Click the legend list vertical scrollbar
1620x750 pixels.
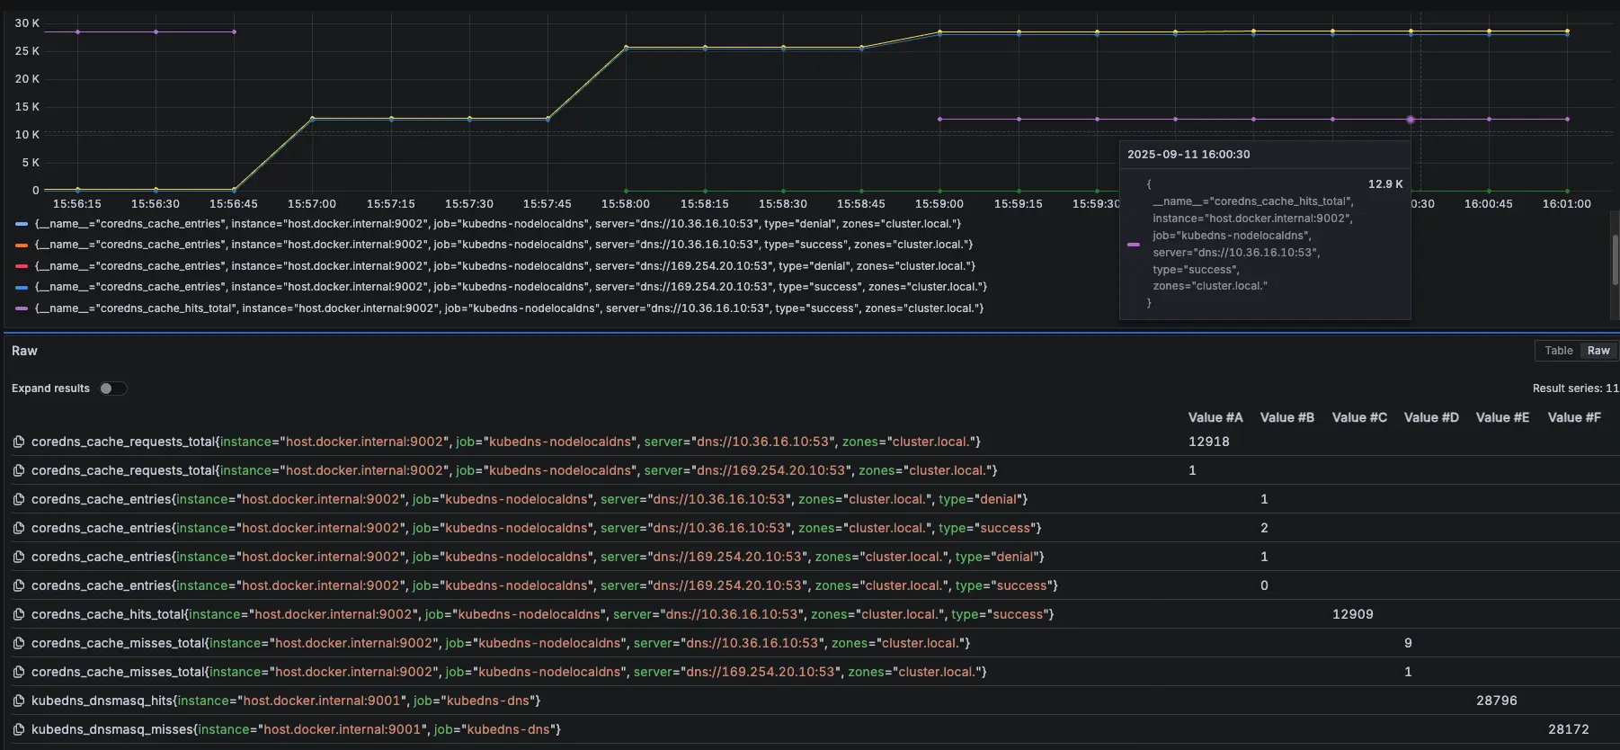[1615, 261]
